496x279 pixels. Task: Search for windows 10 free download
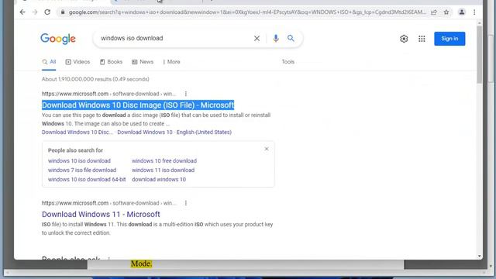pos(164,160)
